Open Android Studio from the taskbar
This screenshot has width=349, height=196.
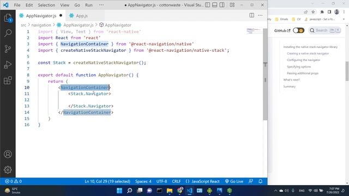point(209,191)
